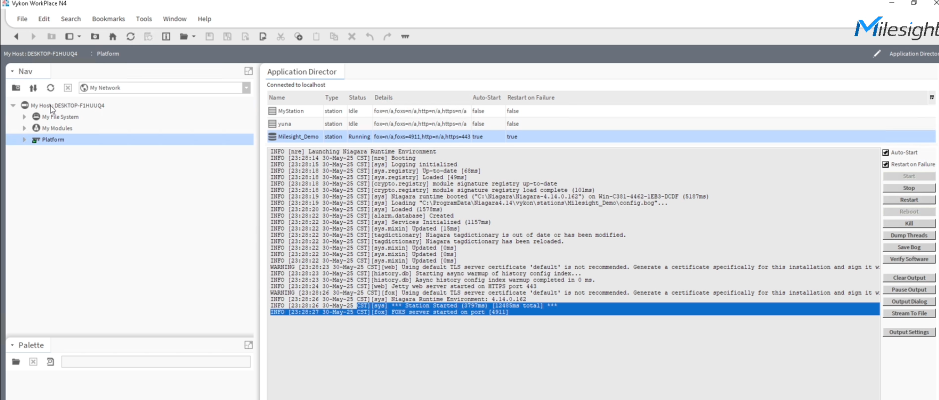This screenshot has height=400, width=939.
Task: Click Nav open folder icon
Action: 16,87
